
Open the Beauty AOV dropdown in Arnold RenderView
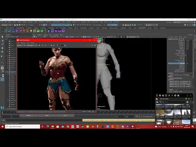pos(21,45)
